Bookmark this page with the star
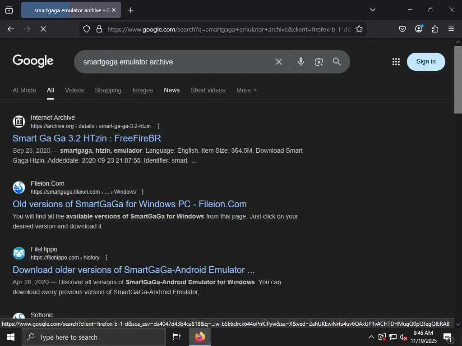 359,29
